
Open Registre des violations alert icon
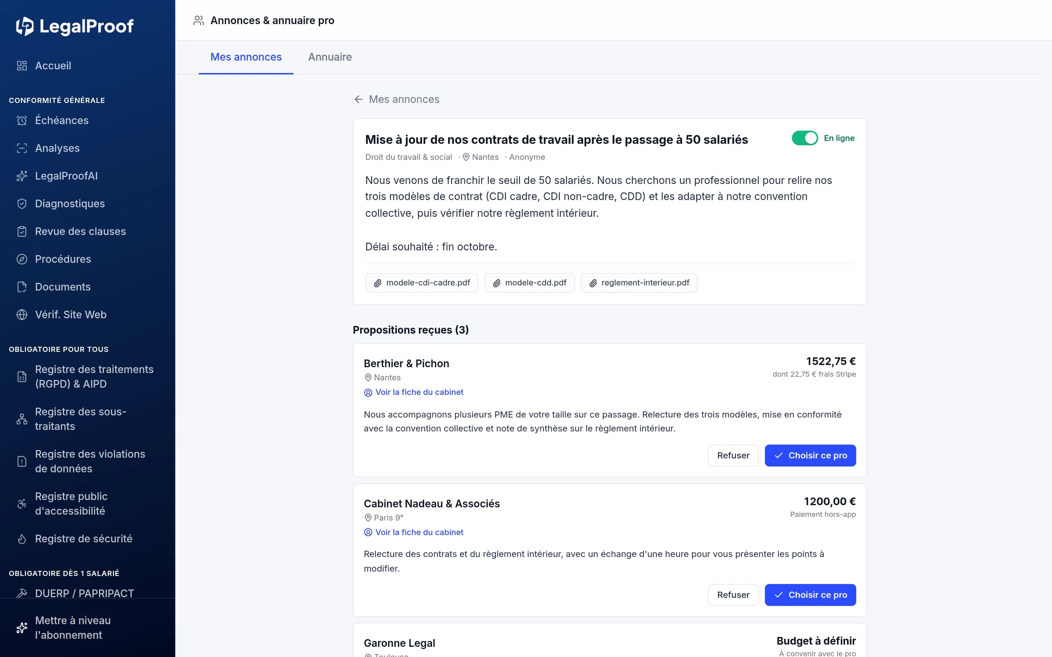coord(22,461)
